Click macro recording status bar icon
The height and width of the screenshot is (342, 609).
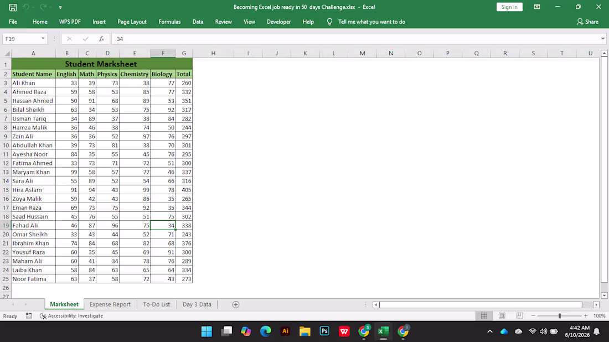(x=29, y=316)
